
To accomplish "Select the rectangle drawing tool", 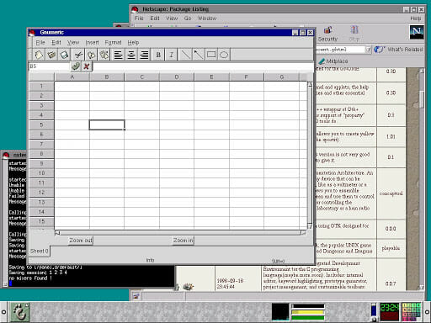I will click(x=211, y=55).
